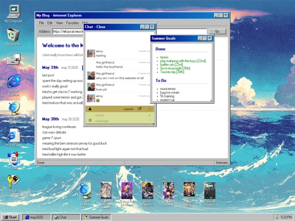Click the send arrow beside the message field

click(x=150, y=120)
